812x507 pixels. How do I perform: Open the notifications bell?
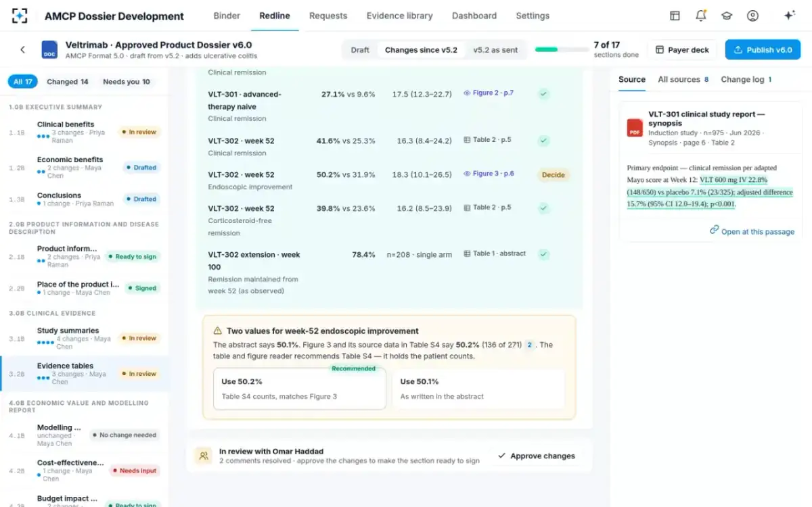(x=701, y=16)
